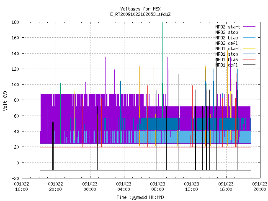Click the y-axis tick label -20
Image resolution: width=268 pixels, height=201 pixels.
click(x=15, y=178)
